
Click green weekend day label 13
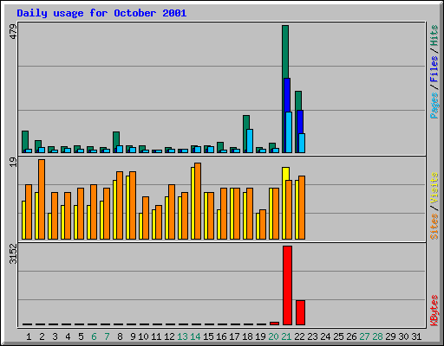(182, 336)
